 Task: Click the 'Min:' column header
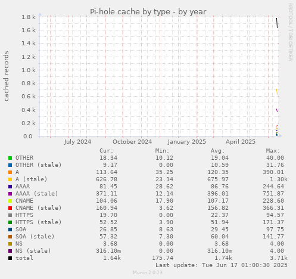pos(162,151)
